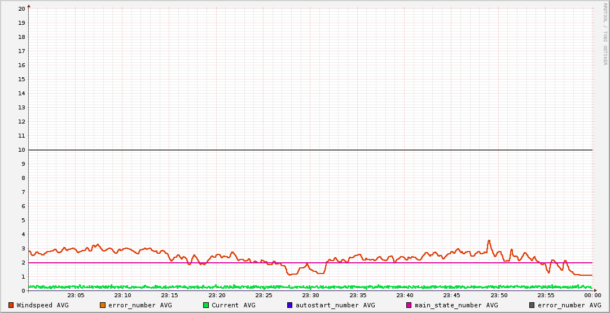Click the dark gray error_number legend swatch
Viewport: 610px width, 313px height.
(532, 305)
